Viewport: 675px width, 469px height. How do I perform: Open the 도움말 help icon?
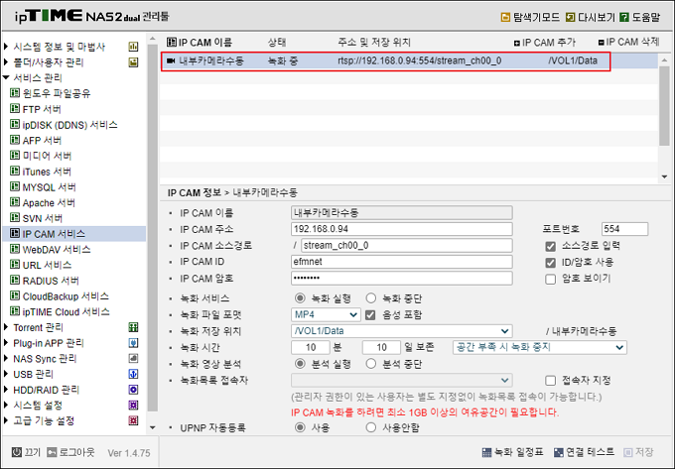624,17
